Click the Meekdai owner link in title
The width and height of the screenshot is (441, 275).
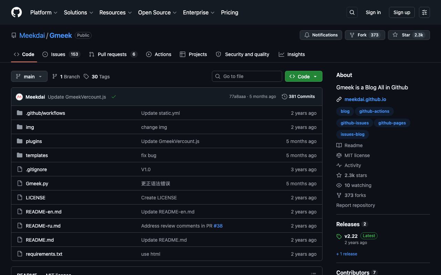[x=32, y=35]
